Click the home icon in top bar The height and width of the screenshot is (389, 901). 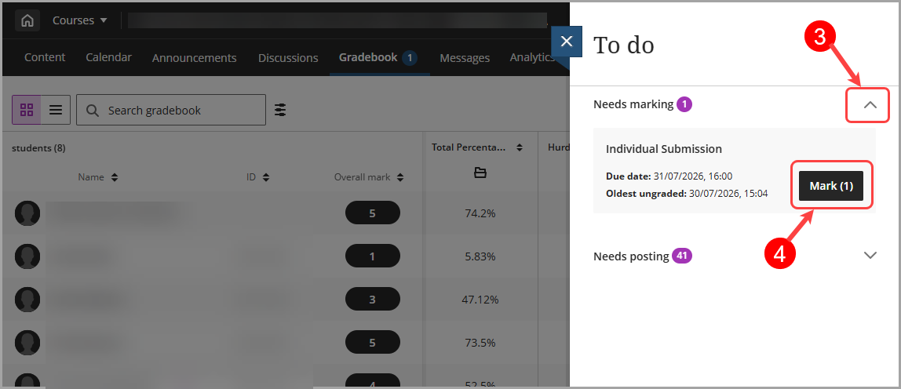click(x=27, y=20)
